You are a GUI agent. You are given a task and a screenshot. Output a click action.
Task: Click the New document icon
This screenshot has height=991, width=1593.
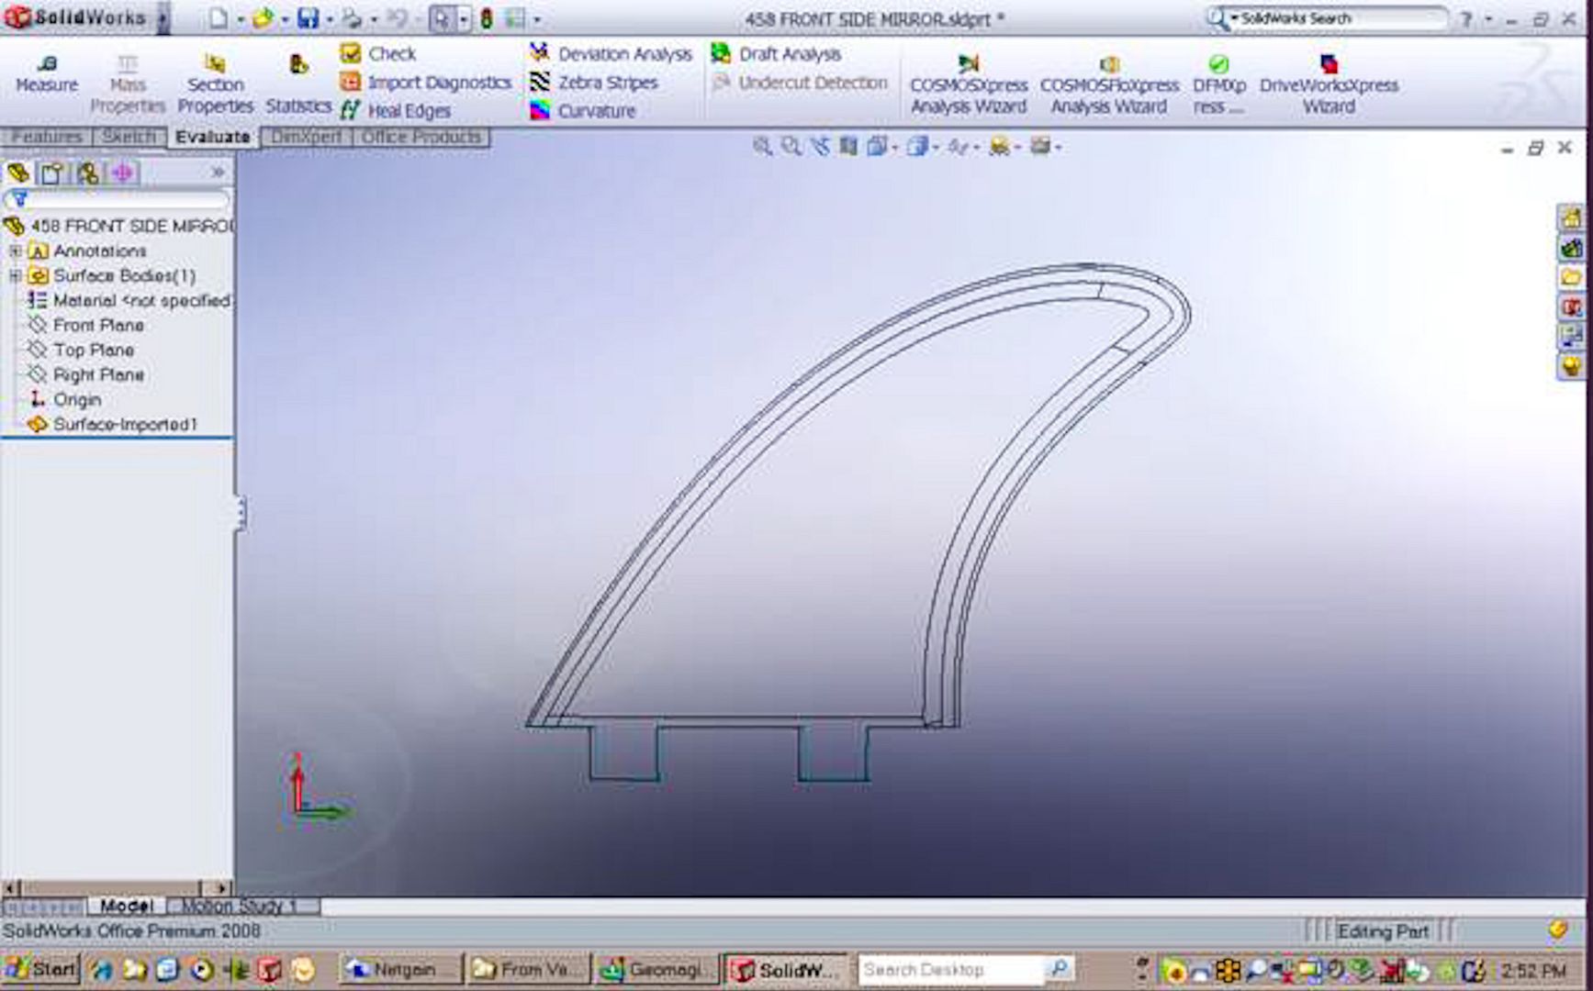(x=218, y=18)
